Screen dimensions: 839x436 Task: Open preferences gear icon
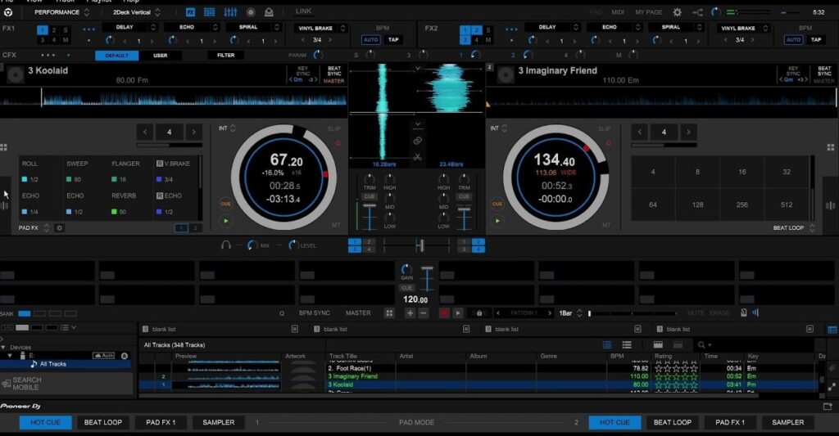678,11
